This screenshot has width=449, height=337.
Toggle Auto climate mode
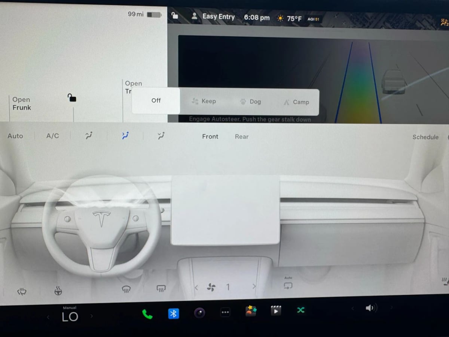click(15, 136)
